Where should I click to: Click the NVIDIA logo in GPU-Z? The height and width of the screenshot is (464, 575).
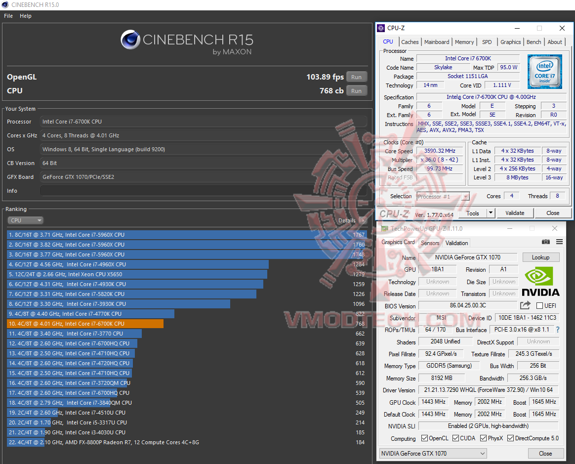(x=540, y=281)
